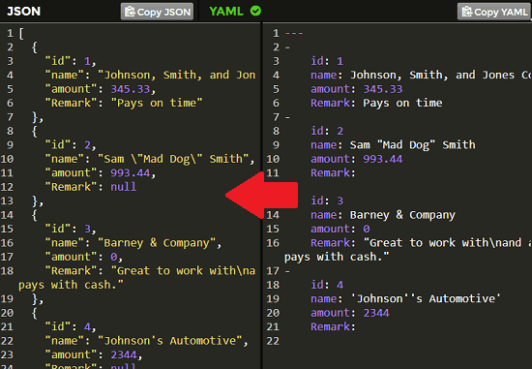
Task: Click JSON amount 993.44 on line 11
Action: pyautogui.click(x=131, y=173)
